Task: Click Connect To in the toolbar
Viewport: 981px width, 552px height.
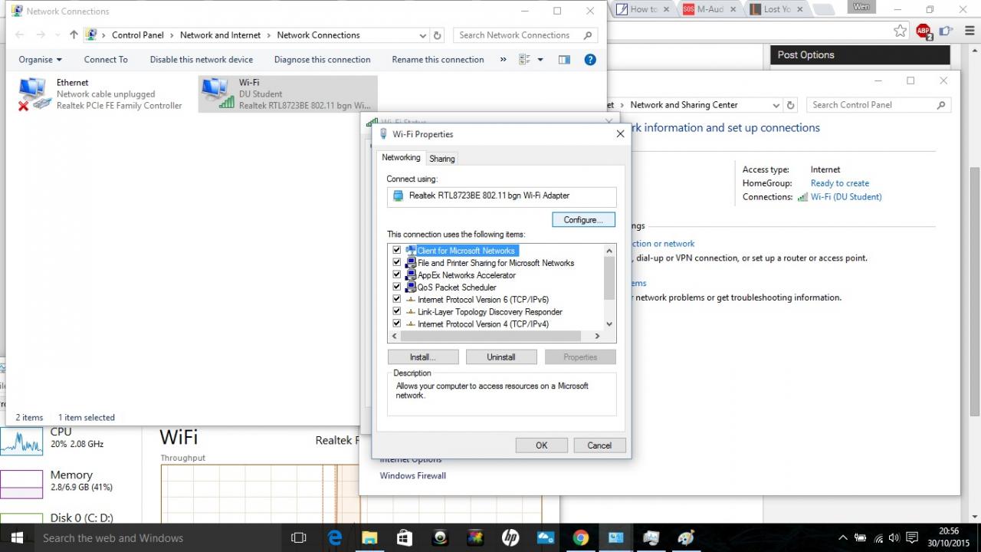Action: click(106, 59)
